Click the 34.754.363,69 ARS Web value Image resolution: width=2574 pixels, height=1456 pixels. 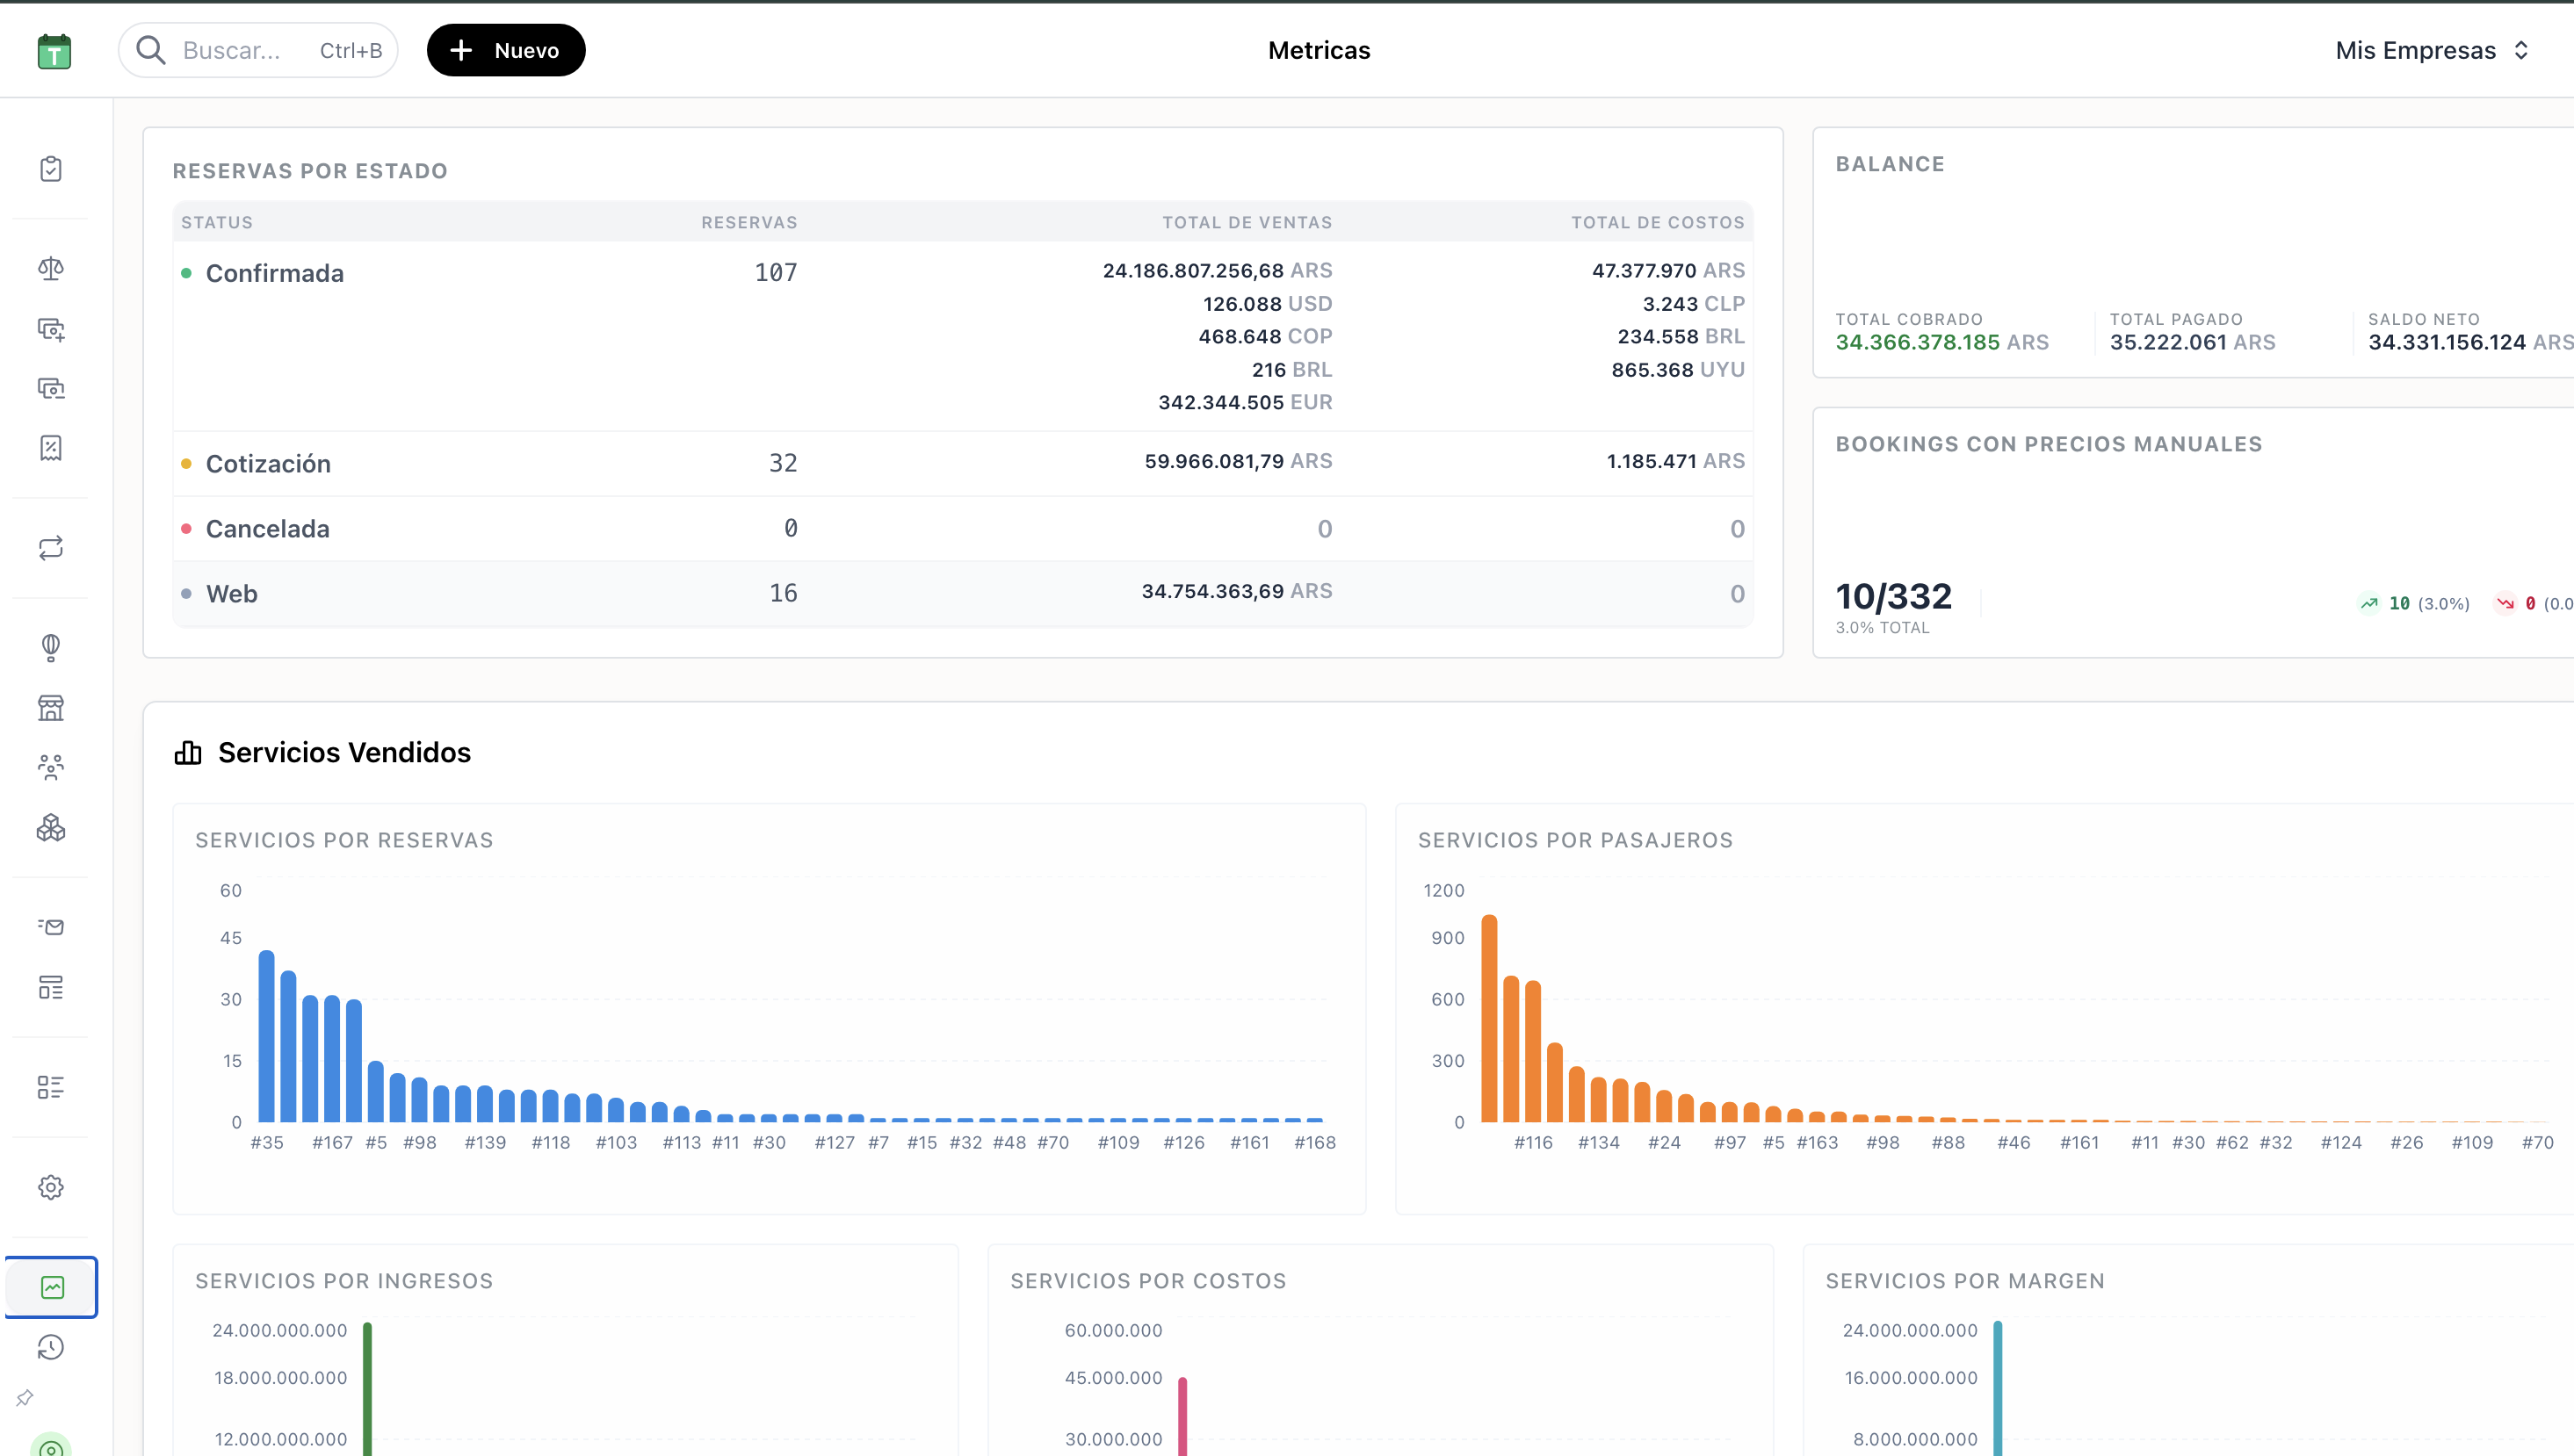[1236, 591]
